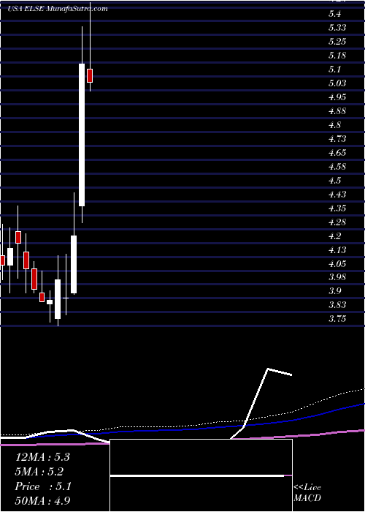Click the tall white candlestick body
Image resolution: width=365 pixels, height=512 pixels.
(82, 135)
